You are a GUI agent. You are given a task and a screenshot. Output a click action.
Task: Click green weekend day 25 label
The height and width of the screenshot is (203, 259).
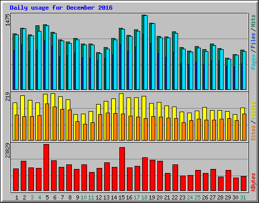197,197
